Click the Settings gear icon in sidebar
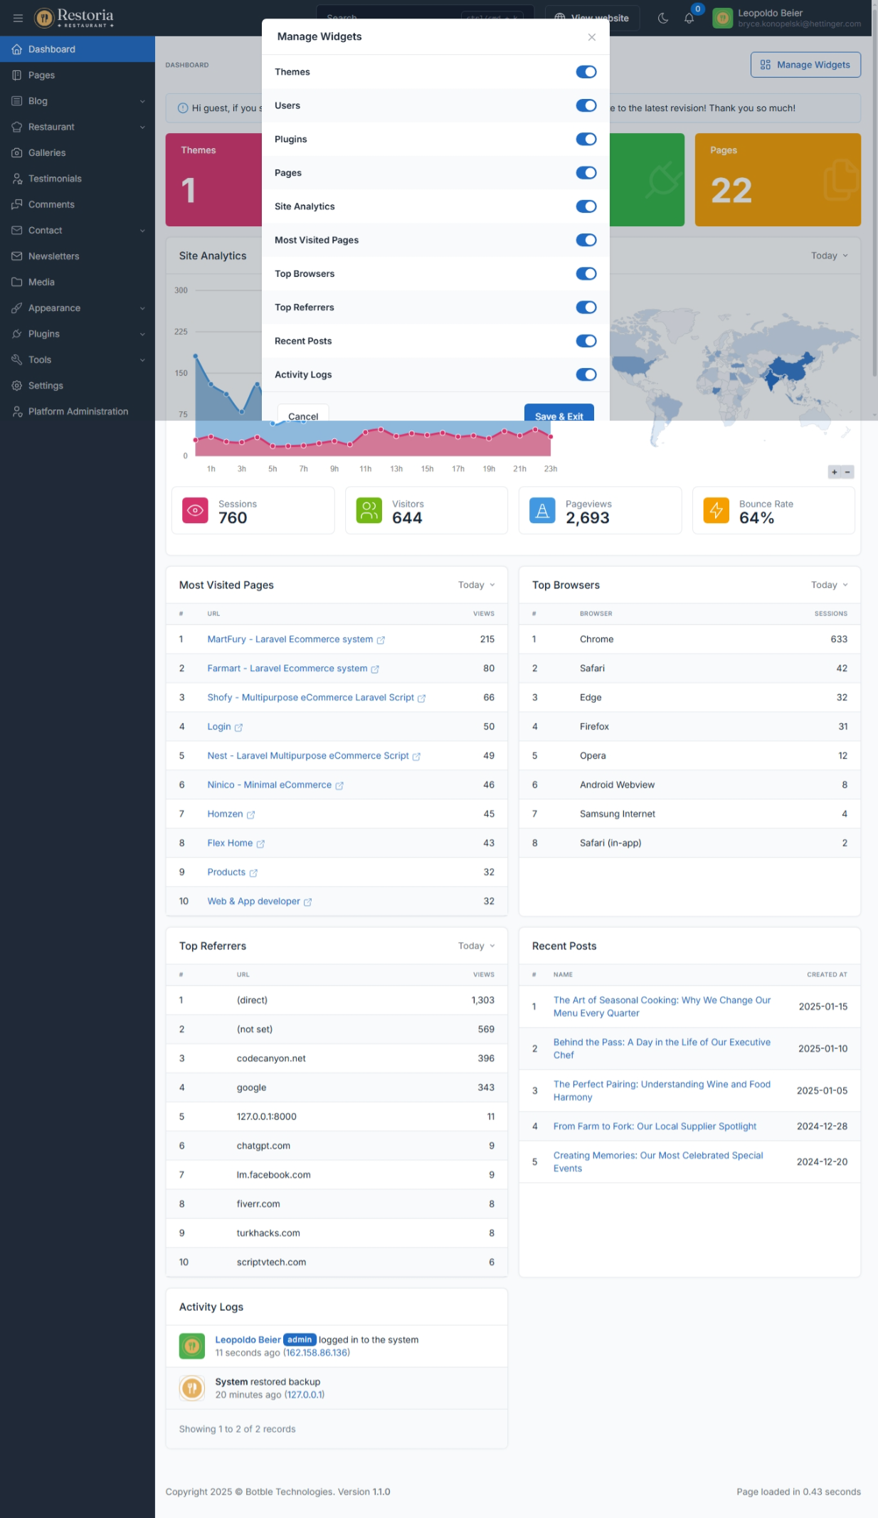 tap(17, 386)
